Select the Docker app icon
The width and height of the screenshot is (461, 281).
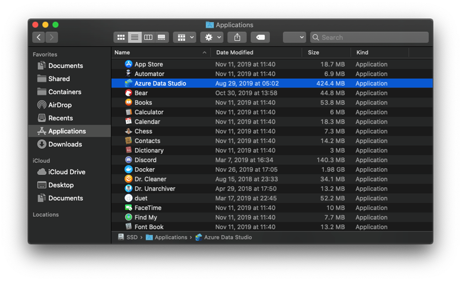[x=129, y=170]
